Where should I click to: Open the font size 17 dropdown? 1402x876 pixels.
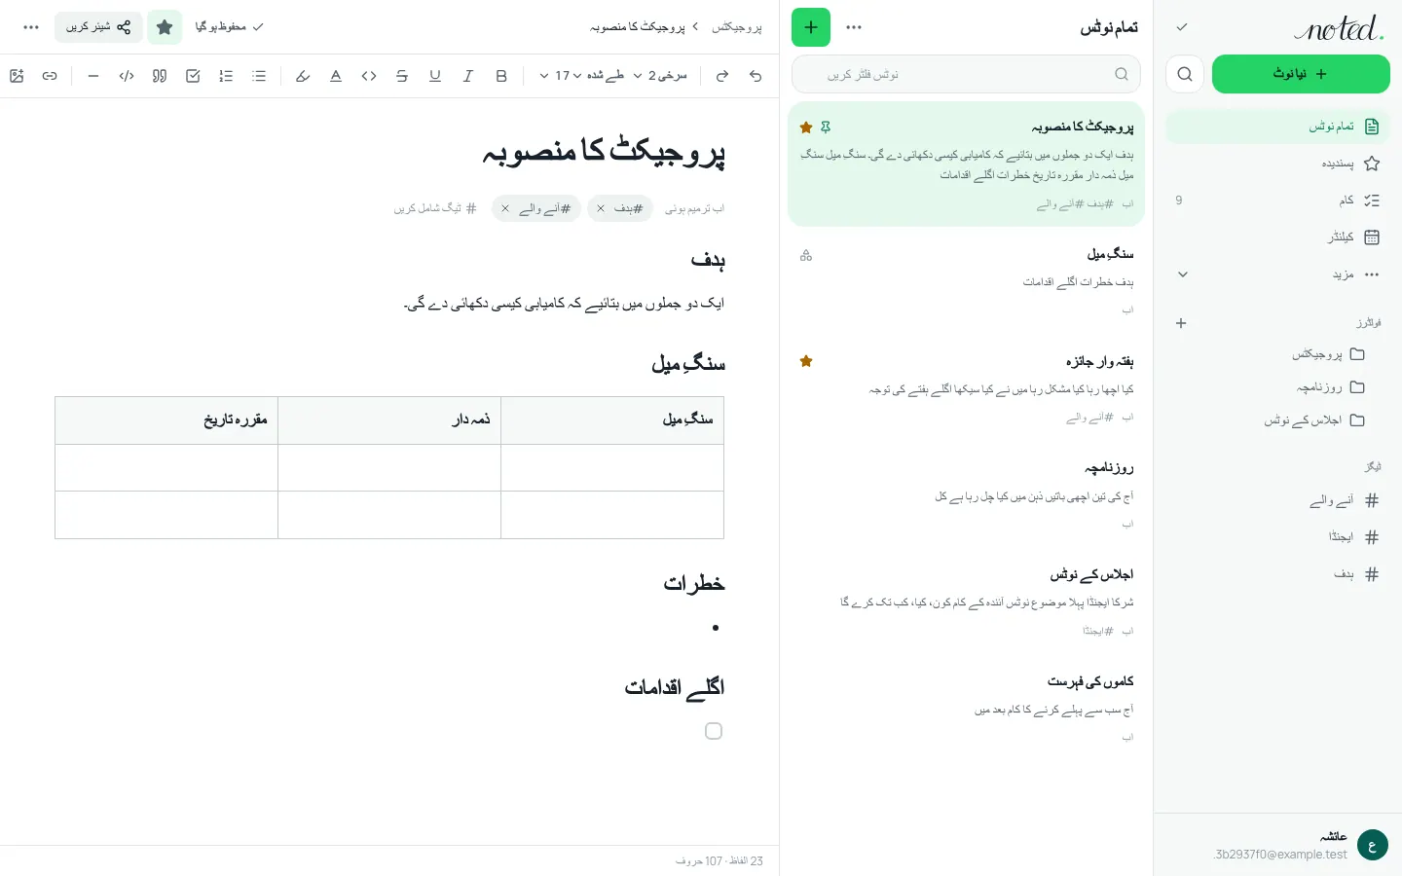pos(560,76)
